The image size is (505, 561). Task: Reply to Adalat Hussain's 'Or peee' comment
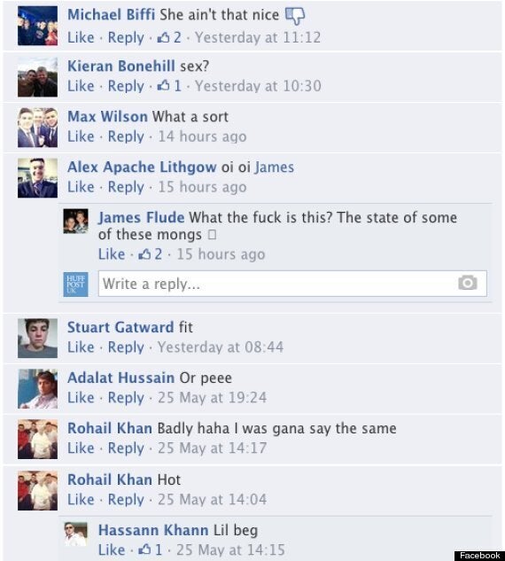tap(126, 398)
